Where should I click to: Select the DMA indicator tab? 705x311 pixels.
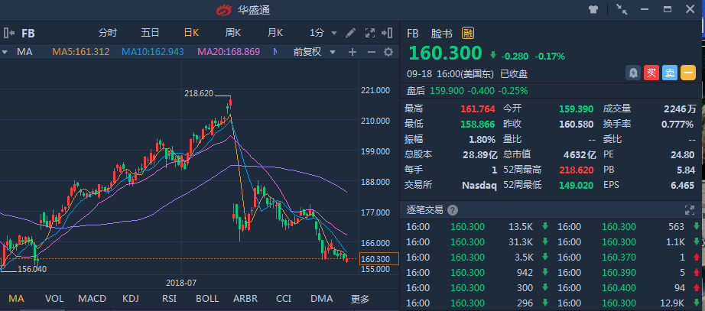click(x=322, y=299)
